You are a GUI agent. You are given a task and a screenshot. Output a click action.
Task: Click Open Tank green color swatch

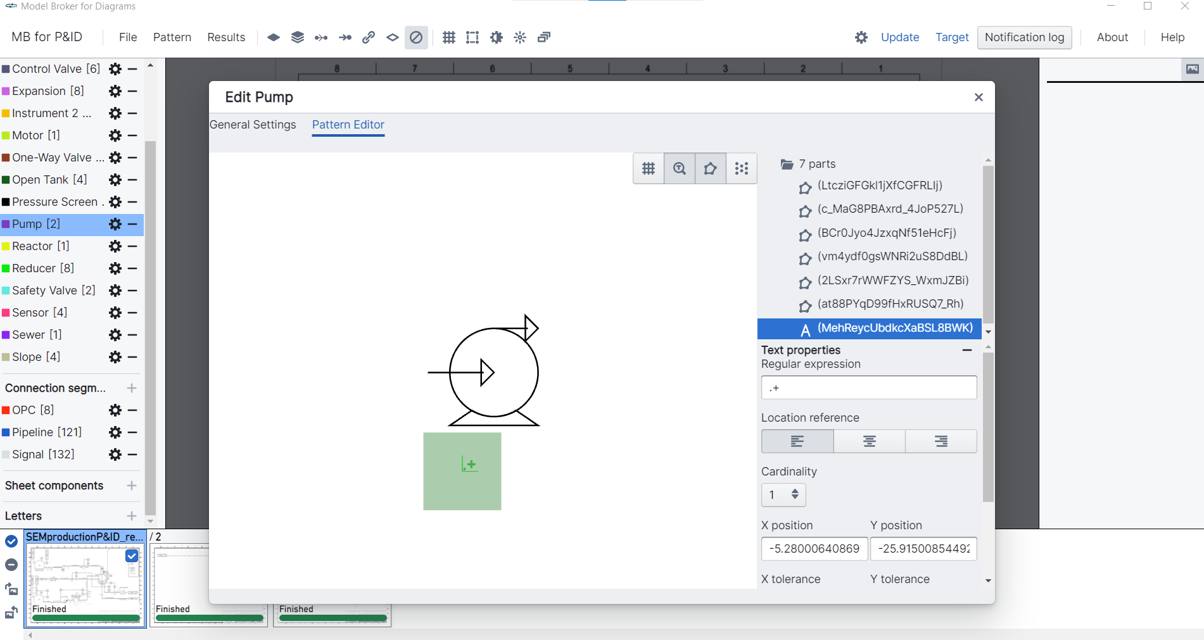pos(6,180)
